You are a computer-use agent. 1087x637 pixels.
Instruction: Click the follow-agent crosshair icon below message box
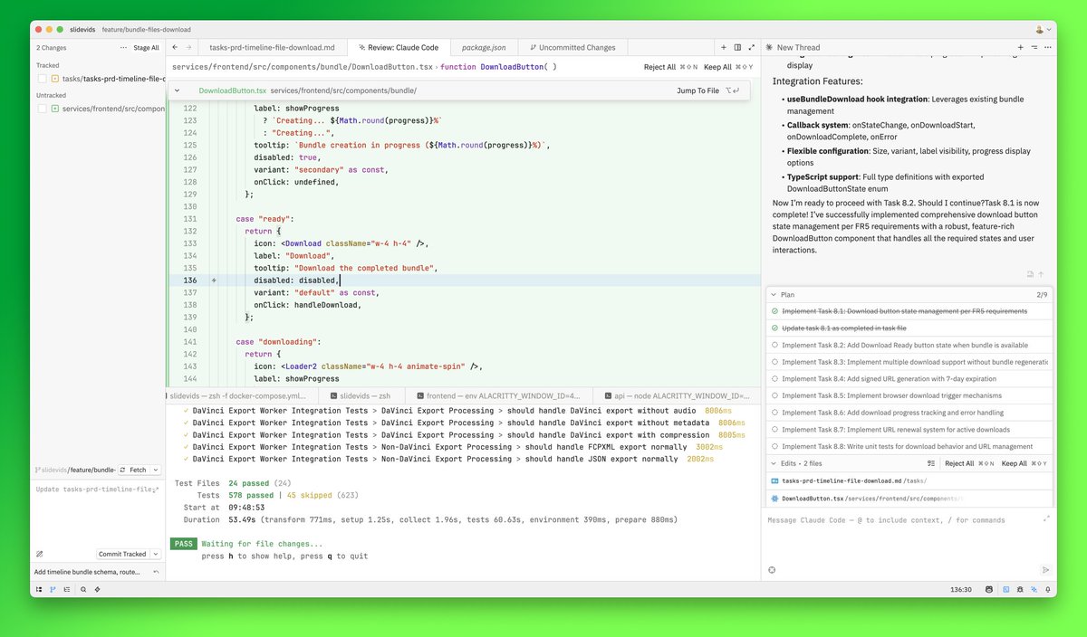(x=773, y=570)
